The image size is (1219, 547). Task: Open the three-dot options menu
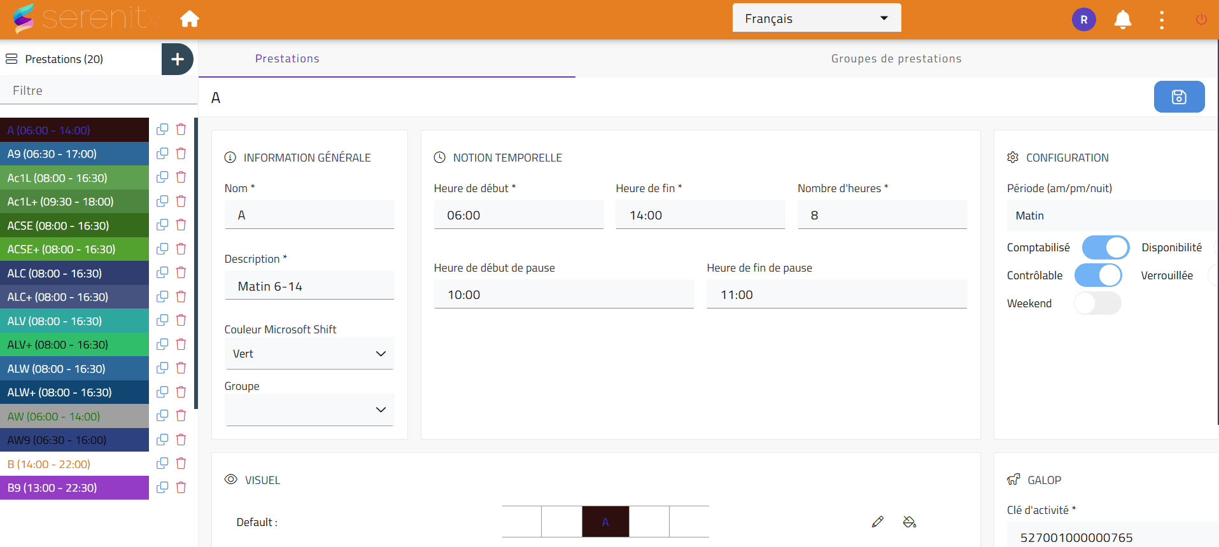point(1161,20)
